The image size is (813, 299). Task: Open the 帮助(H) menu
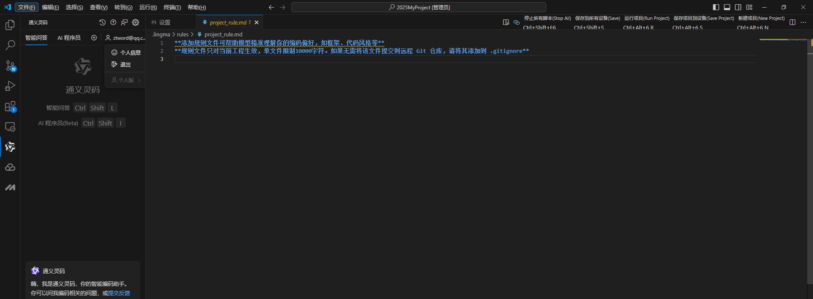click(x=197, y=7)
